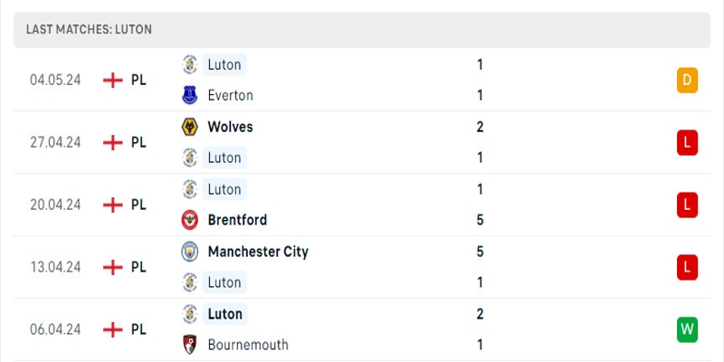Click PL label on 06.04.24 match
Image resolution: width=724 pixels, height=362 pixels.
pyautogui.click(x=138, y=329)
